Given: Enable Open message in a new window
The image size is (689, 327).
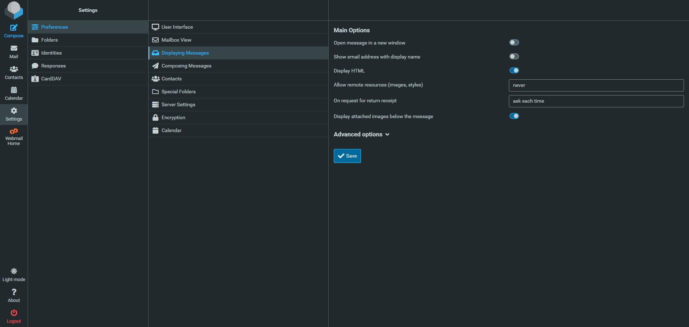Looking at the screenshot, I should pos(514,43).
